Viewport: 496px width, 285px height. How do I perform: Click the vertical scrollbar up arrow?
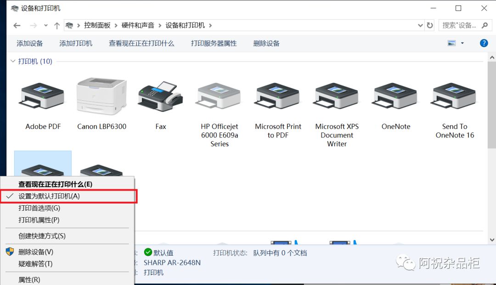click(492, 57)
